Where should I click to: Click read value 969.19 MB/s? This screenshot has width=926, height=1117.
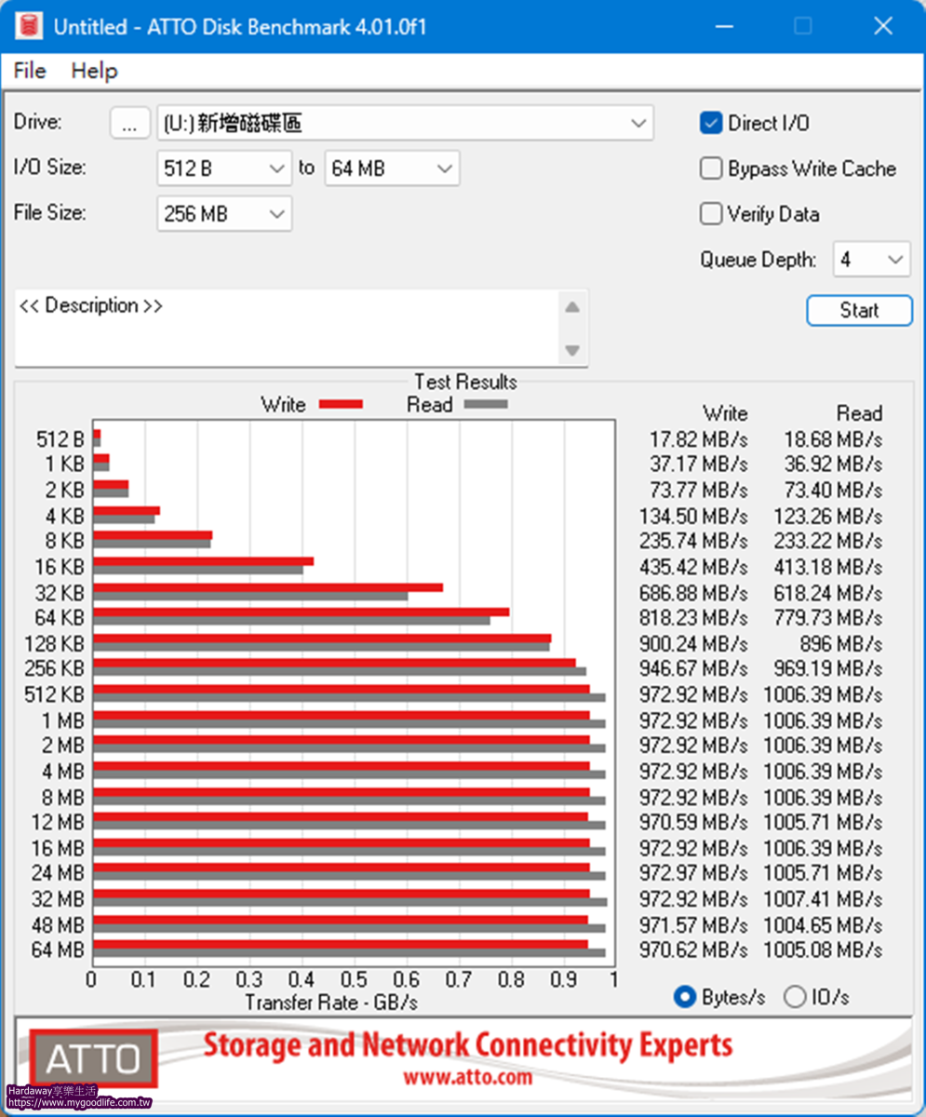(x=827, y=668)
